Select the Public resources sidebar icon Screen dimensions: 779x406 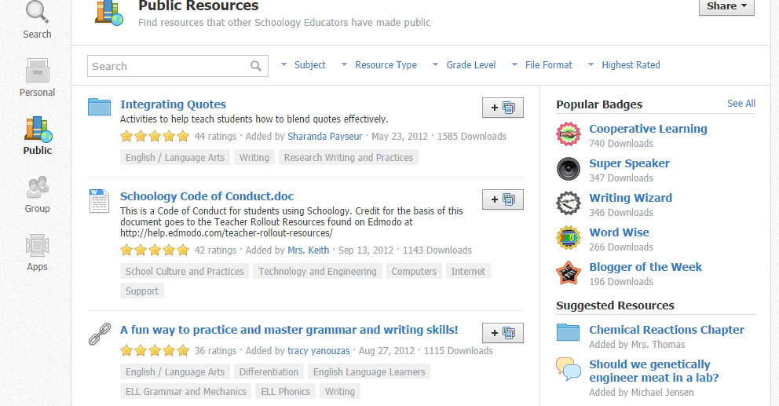[38, 129]
